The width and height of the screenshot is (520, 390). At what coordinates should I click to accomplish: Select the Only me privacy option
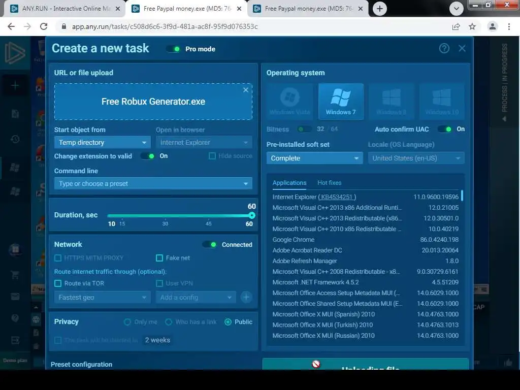127,321
